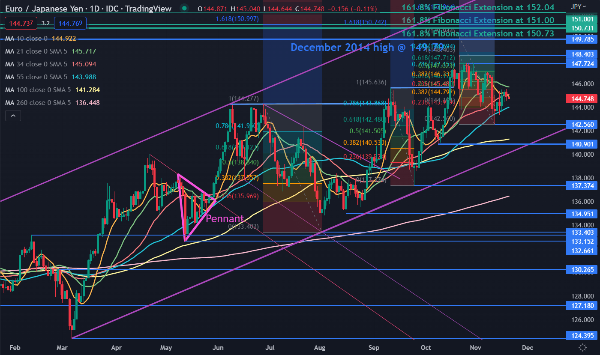Viewport: 600px width, 355px height.
Task: Collapse the indicator legend with the arrow button
Action: [x=13, y=116]
